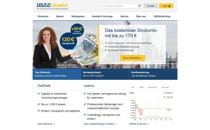The height and width of the screenshot is (130, 210).
Task: Click the +50 € Empfehlung badge
Action: click(x=77, y=30)
